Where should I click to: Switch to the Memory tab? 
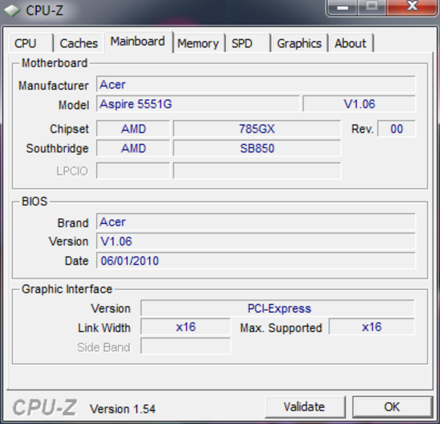coord(198,43)
